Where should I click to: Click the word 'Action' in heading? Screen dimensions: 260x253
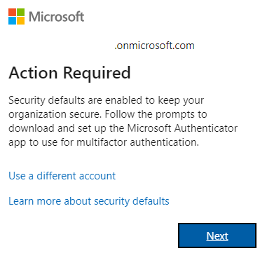click(33, 72)
